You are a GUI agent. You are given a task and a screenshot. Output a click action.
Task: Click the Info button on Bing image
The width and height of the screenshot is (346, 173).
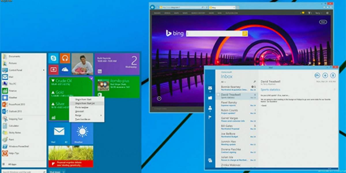coord(159,99)
